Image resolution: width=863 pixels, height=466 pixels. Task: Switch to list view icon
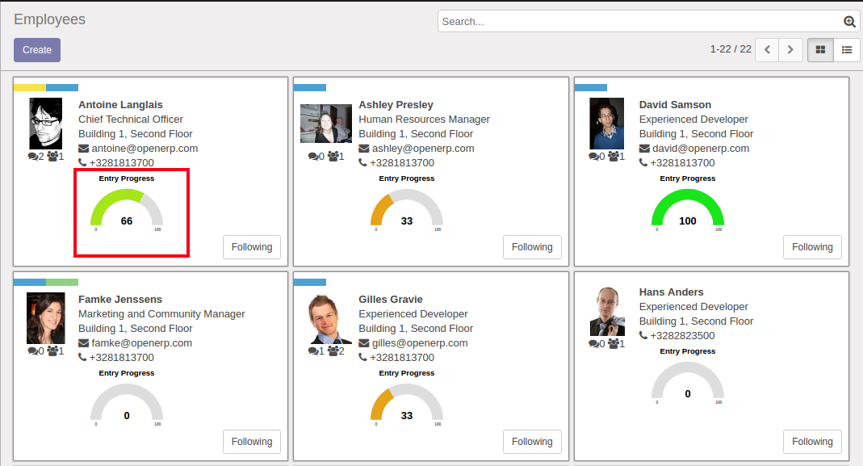(847, 50)
